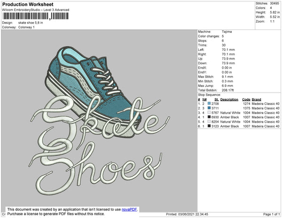The height and width of the screenshot is (218, 282).
Task: Click the Production Worksheet title
Action: coord(28,5)
